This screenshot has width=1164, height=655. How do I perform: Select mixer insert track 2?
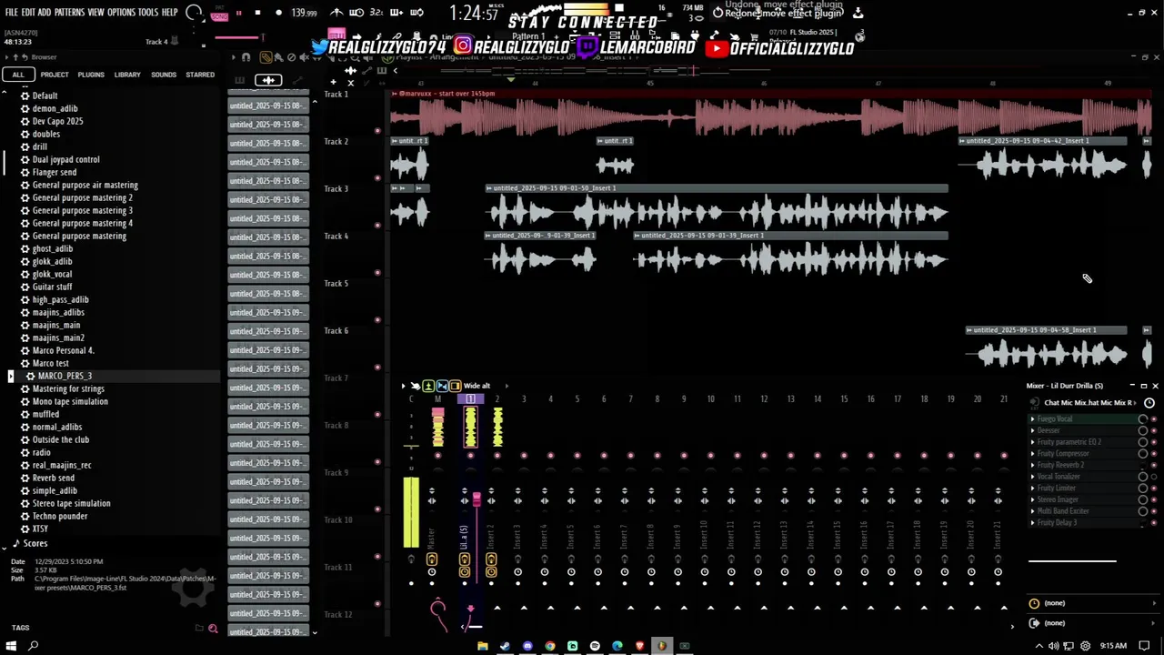coord(497,491)
